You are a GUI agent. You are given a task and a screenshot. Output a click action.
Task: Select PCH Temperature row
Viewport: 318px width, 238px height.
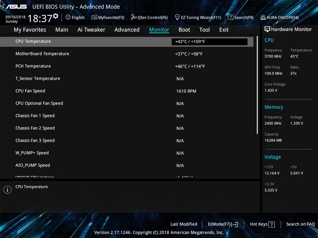click(127, 66)
